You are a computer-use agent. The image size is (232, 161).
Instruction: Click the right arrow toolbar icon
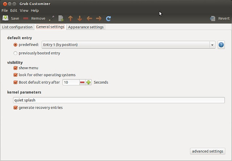[x=99, y=18]
